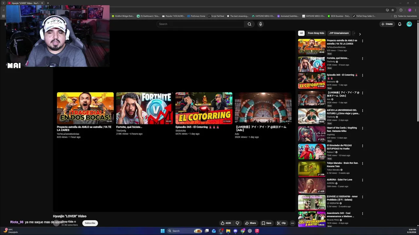Open File Explorer from taskbar
The width and height of the screenshot is (419, 235).
pyautogui.click(x=228, y=231)
